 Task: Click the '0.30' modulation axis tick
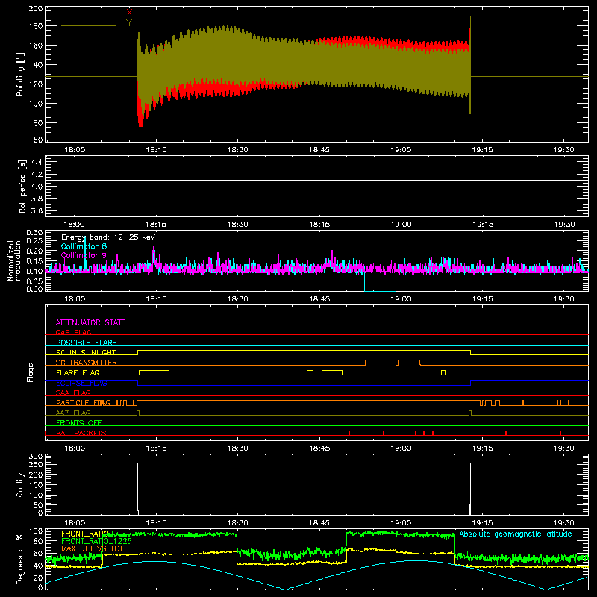click(34, 233)
